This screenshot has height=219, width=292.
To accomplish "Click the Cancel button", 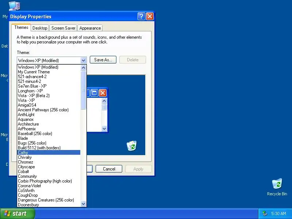I will (x=109, y=169).
